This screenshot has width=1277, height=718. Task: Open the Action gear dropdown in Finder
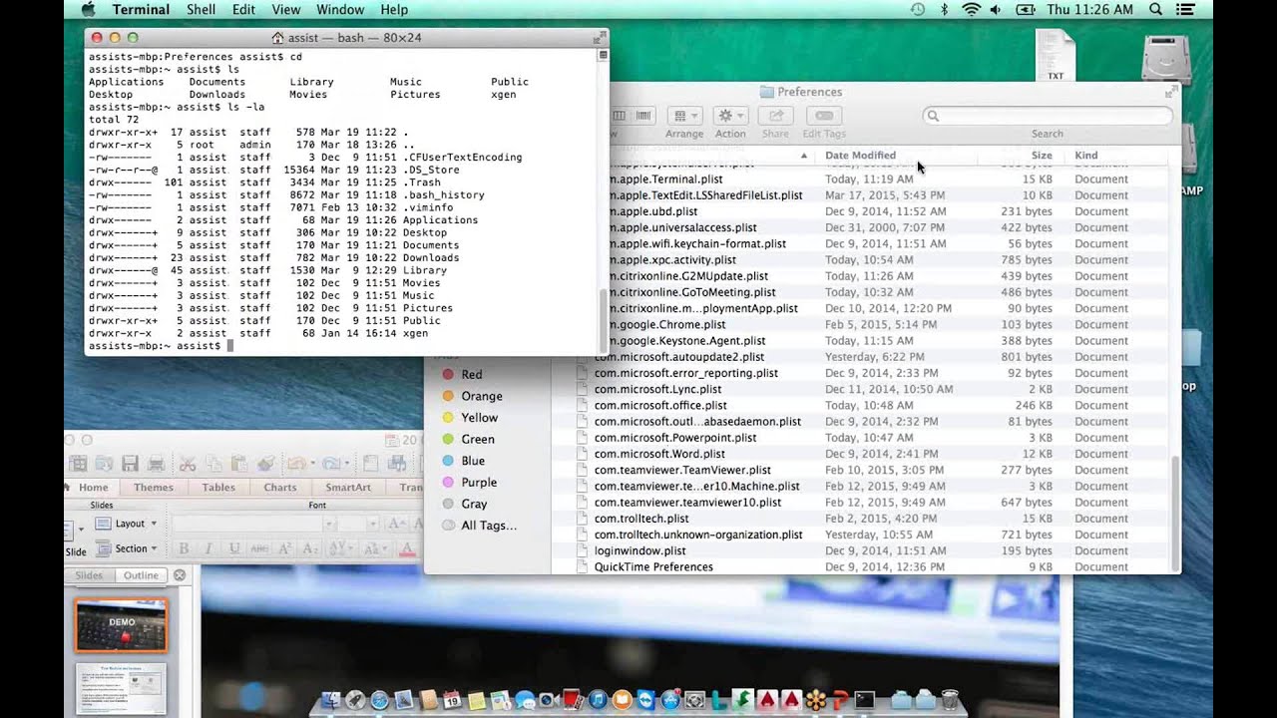(x=730, y=116)
